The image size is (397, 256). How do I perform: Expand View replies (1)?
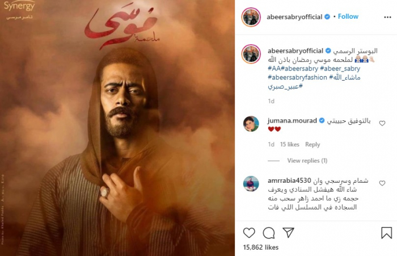pos(307,161)
